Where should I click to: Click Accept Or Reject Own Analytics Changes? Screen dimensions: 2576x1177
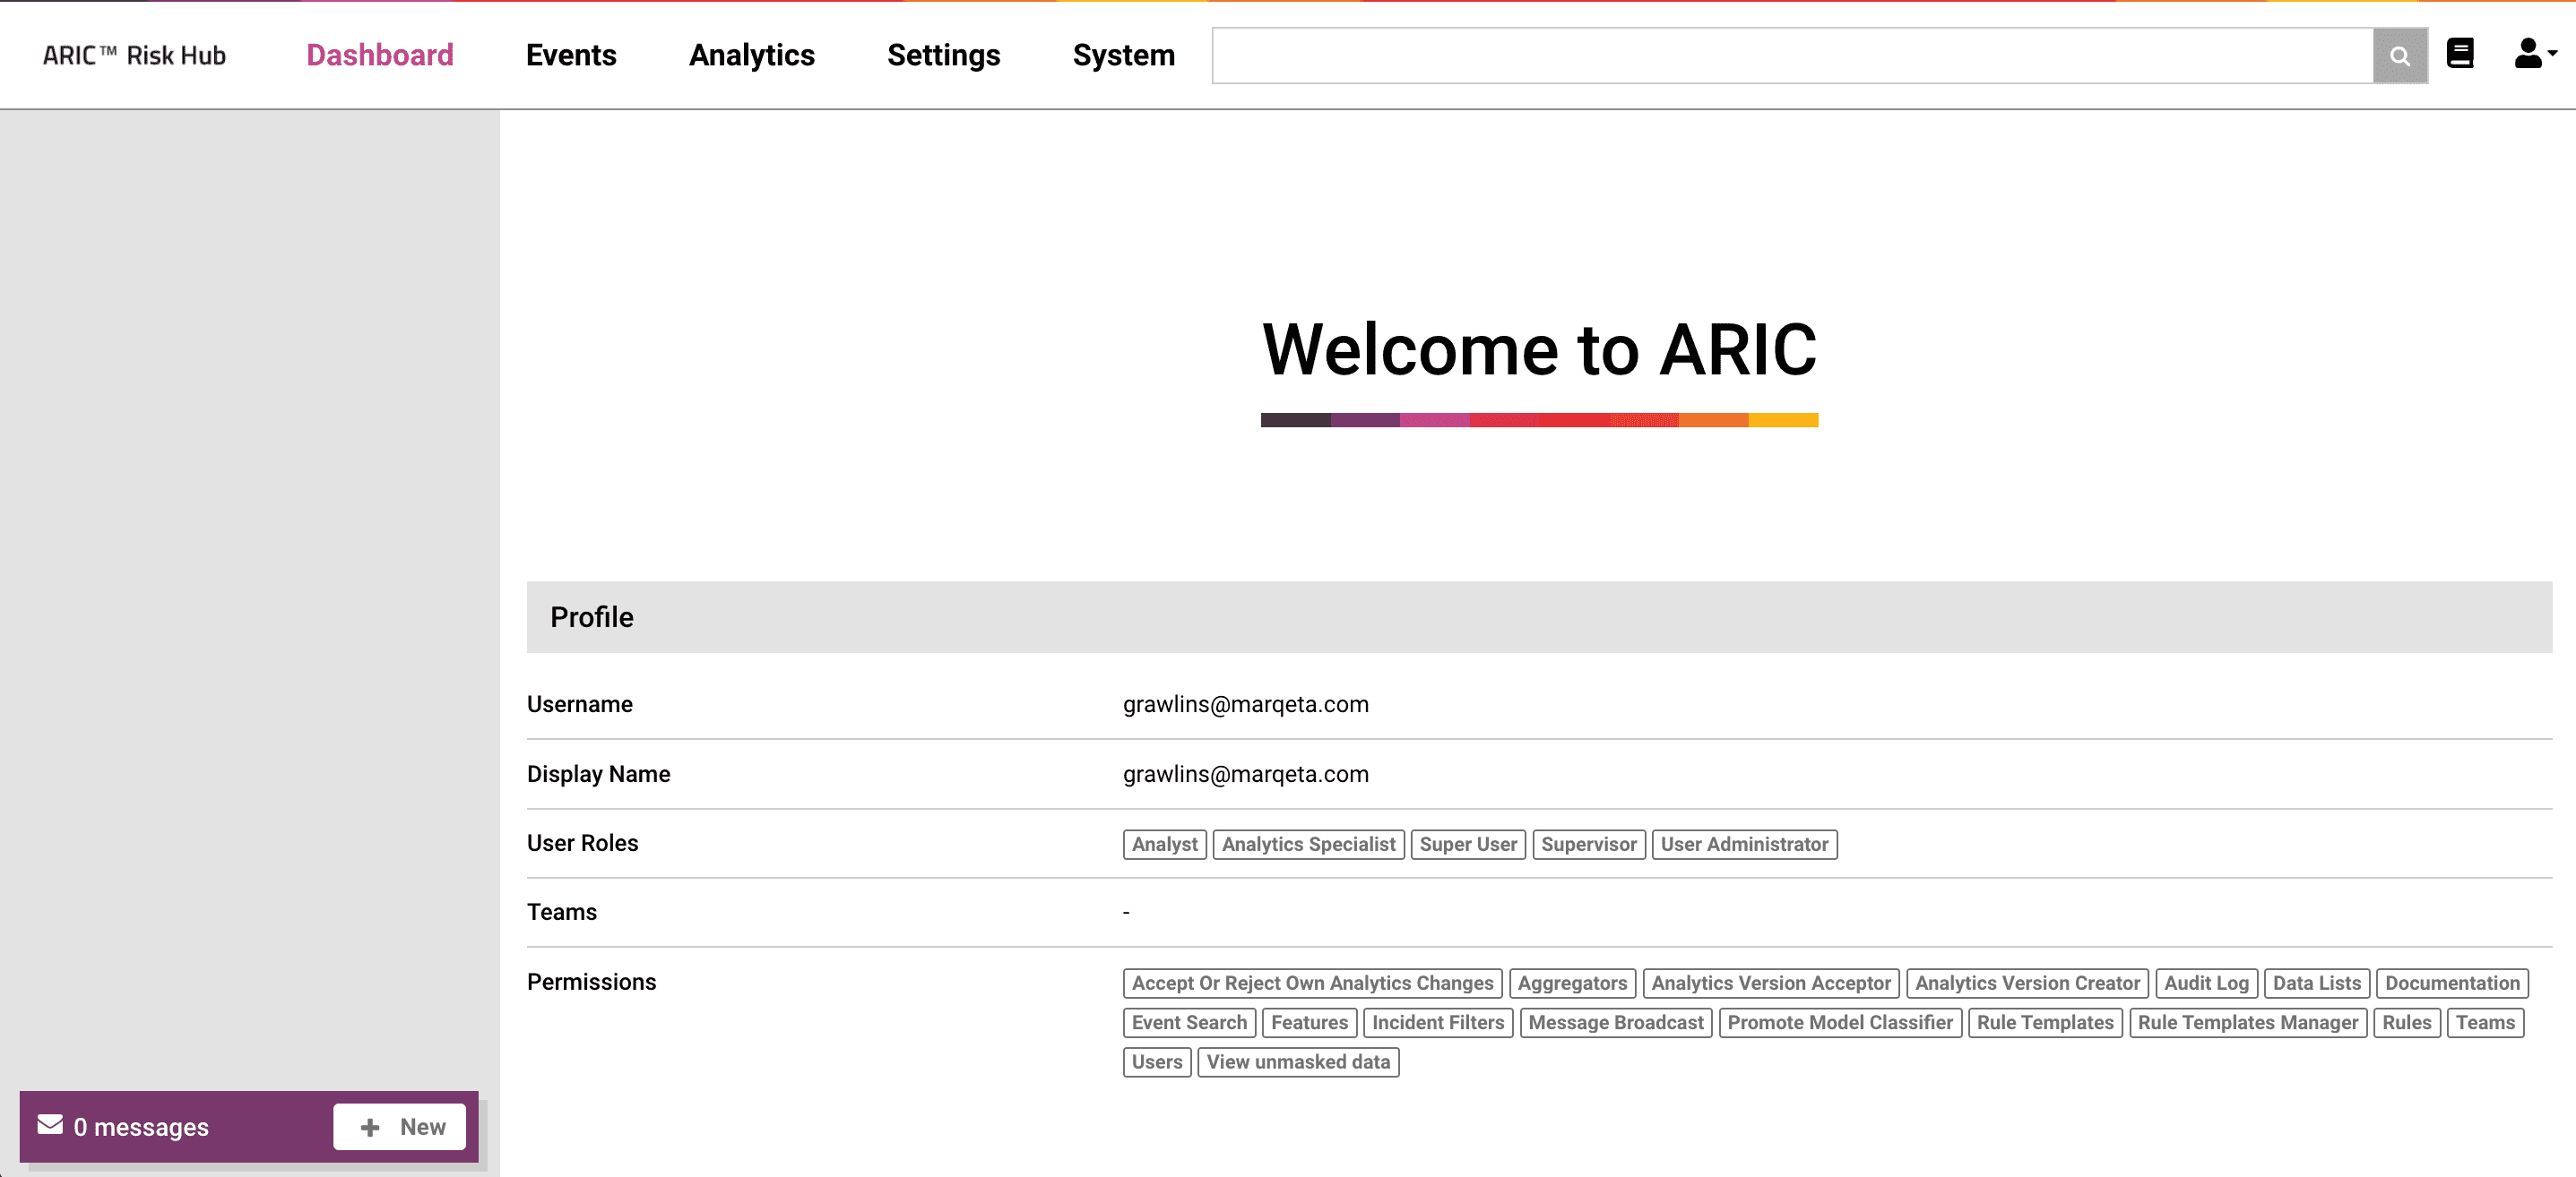1312,984
